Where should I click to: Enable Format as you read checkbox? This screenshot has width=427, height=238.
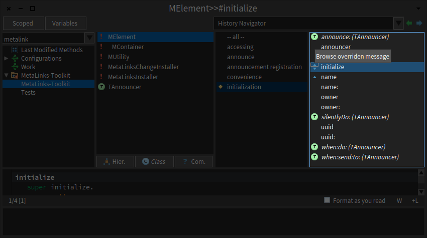tap(327, 200)
